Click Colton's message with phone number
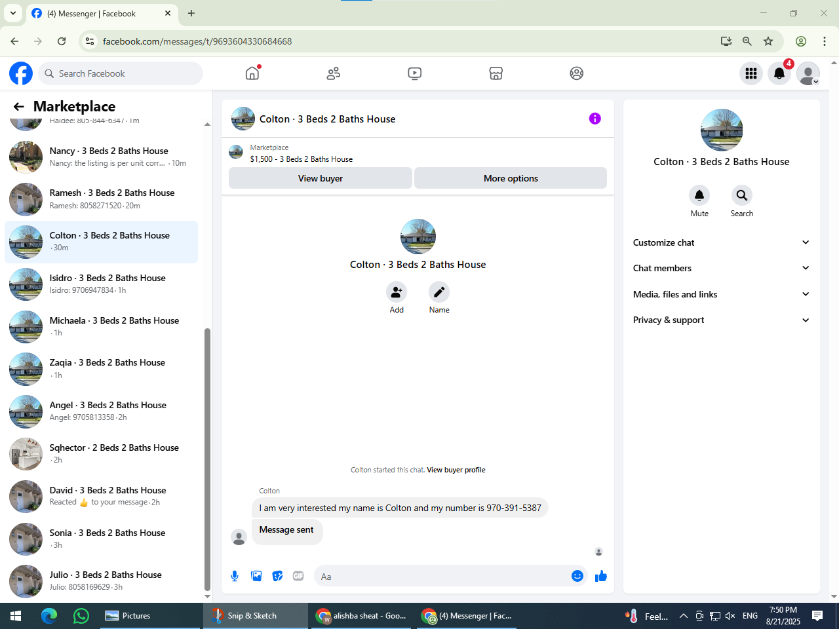Image resolution: width=839 pixels, height=629 pixels. tap(400, 508)
